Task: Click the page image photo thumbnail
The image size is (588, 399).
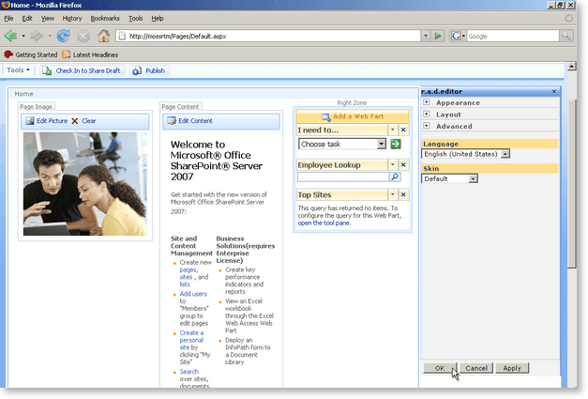Action: (85, 184)
